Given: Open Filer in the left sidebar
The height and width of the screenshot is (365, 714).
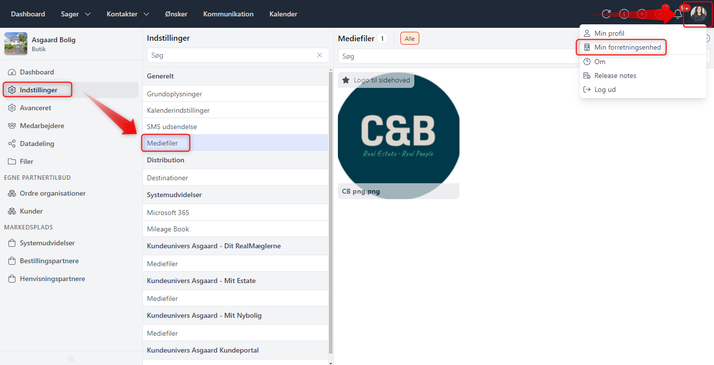Looking at the screenshot, I should (x=71, y=161).
